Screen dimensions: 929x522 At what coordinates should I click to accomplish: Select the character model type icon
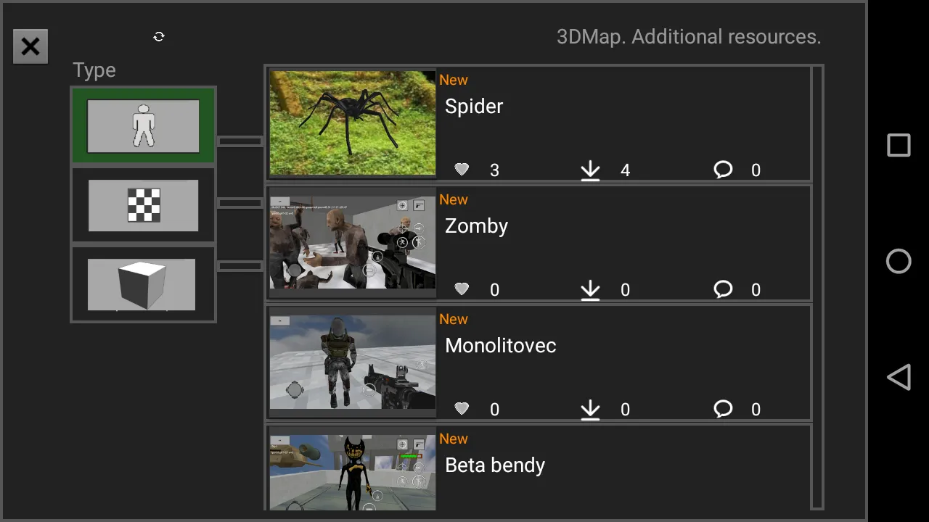pos(143,126)
